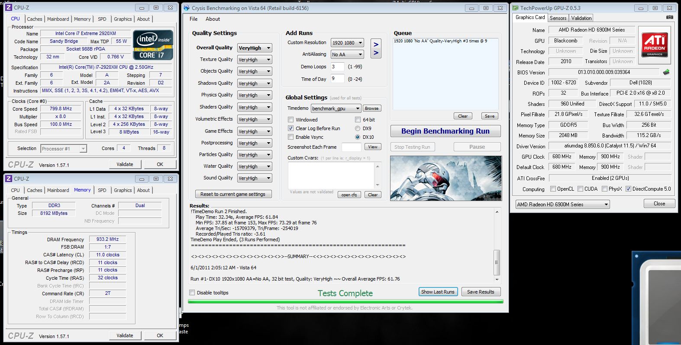681x345 pixels.
Task: Toggle the Windowed checkbox
Action: [291, 120]
